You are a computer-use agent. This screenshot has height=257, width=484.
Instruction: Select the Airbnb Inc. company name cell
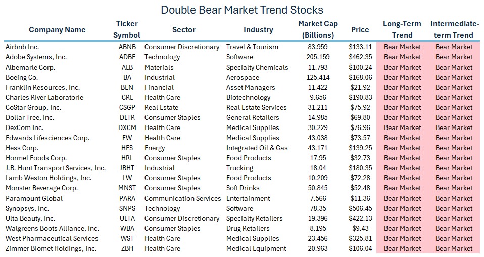tap(23, 47)
